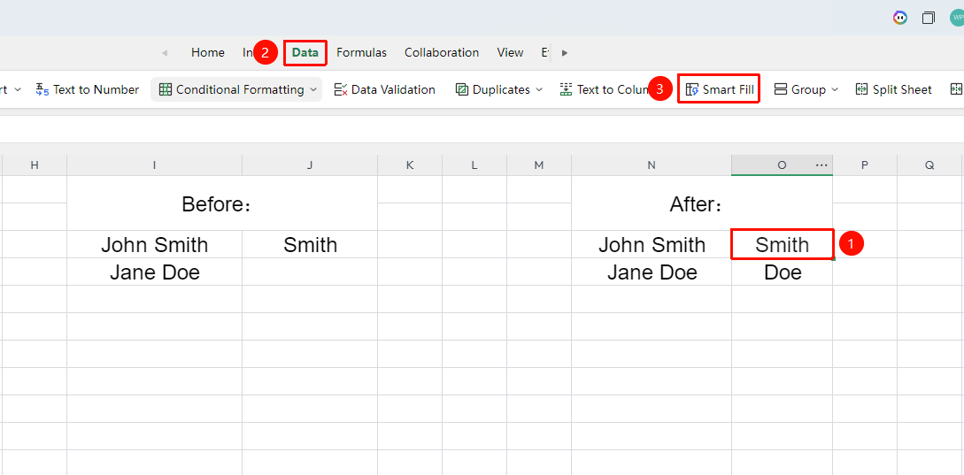The width and height of the screenshot is (964, 475).
Task: Click the formula bar input area
Action: point(482,129)
